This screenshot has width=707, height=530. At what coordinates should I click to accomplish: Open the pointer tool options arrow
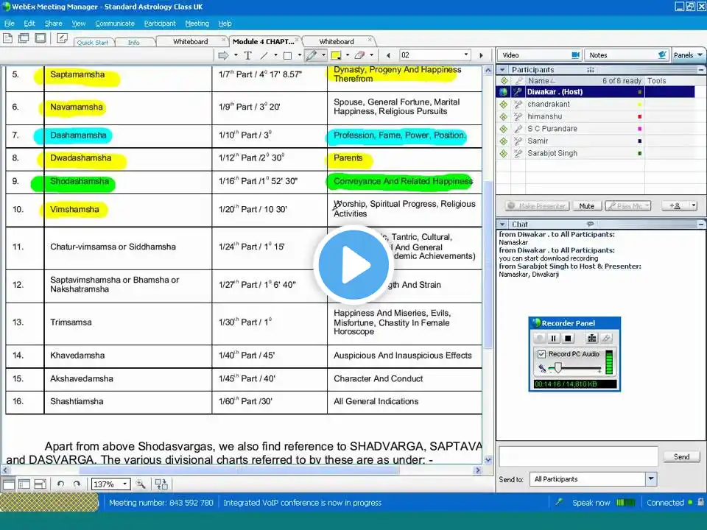pyautogui.click(x=236, y=55)
